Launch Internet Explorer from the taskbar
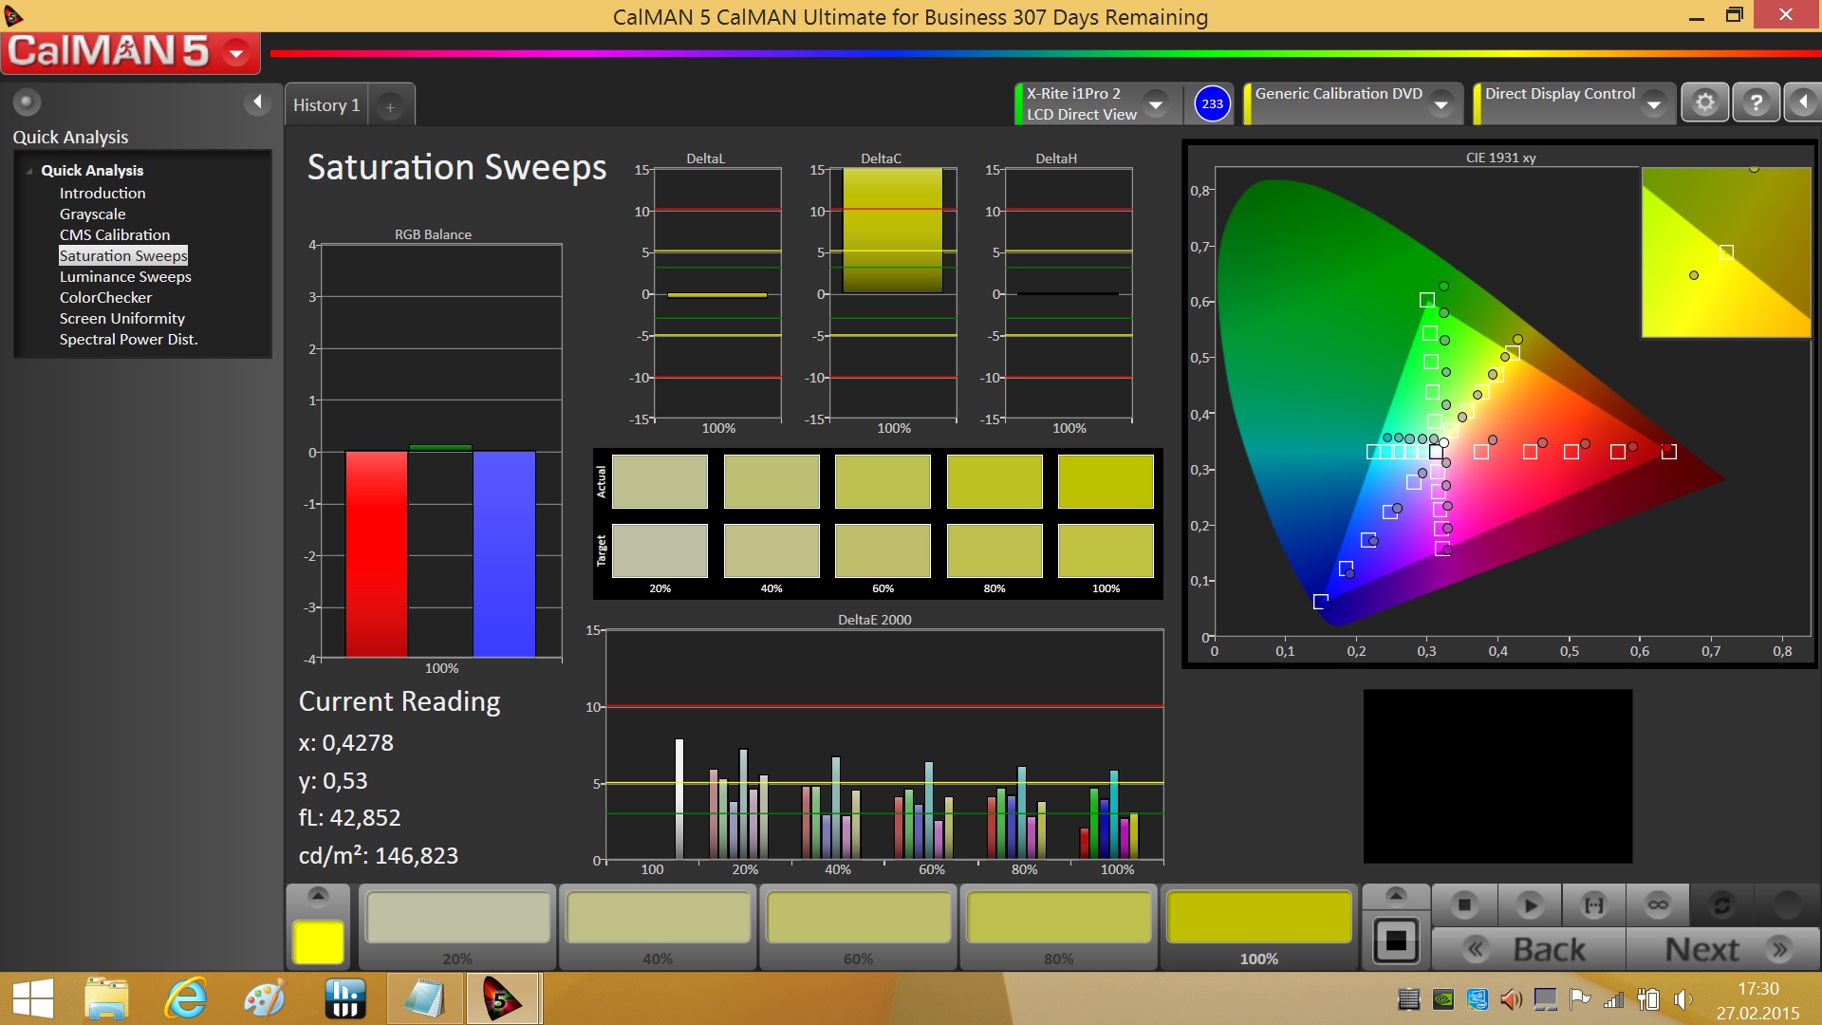Image resolution: width=1822 pixels, height=1025 pixels. click(186, 999)
